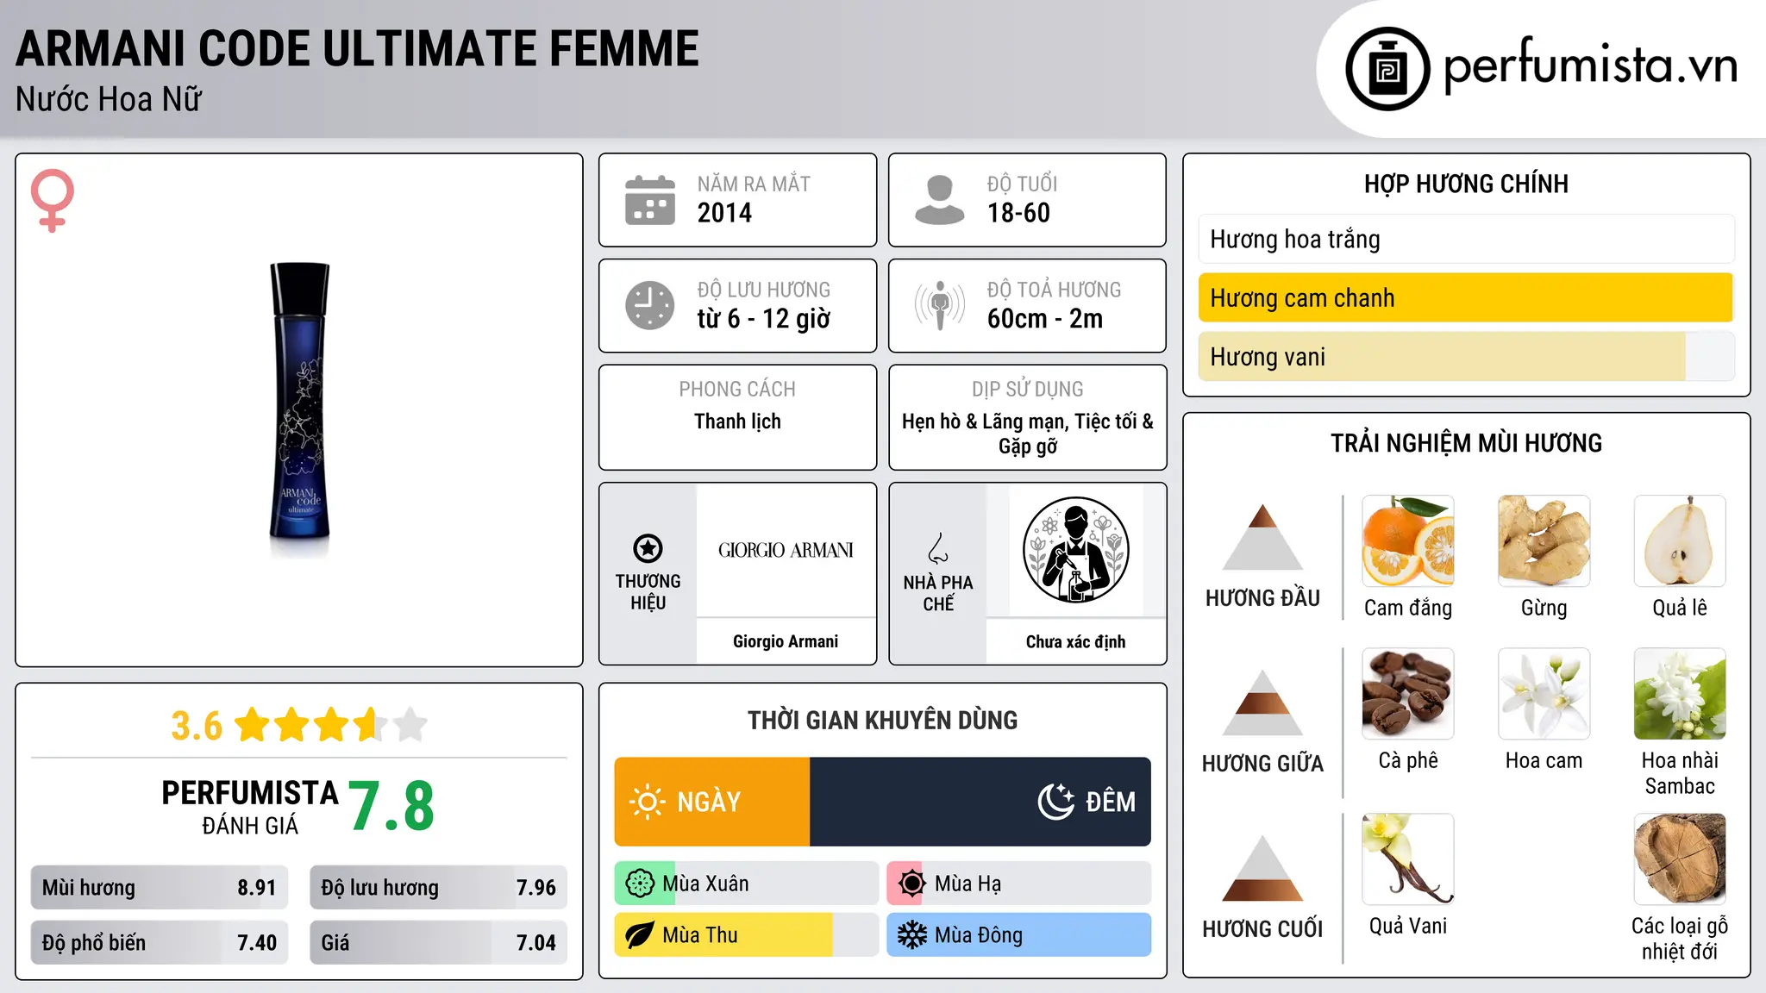1766x993 pixels.
Task: Click the pyramid icon above Hương đầu
Action: pyautogui.click(x=1262, y=537)
